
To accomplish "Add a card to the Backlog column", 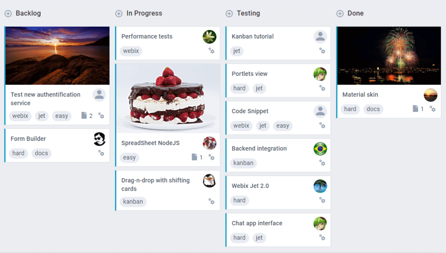I will tap(8, 14).
